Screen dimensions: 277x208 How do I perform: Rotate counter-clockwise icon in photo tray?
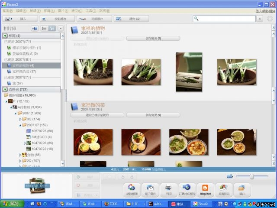pyautogui.click(x=123, y=177)
